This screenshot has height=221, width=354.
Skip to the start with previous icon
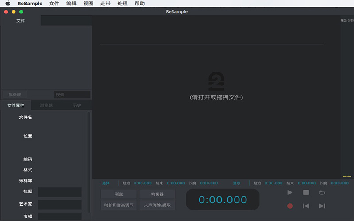pyautogui.click(x=306, y=206)
